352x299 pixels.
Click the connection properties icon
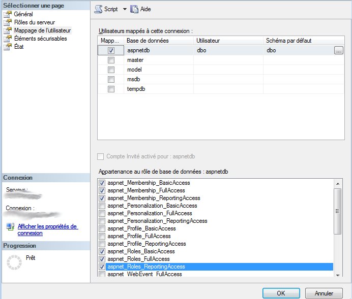[10, 226]
